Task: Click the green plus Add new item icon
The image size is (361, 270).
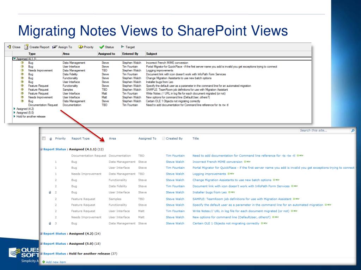Action: (x=43, y=262)
